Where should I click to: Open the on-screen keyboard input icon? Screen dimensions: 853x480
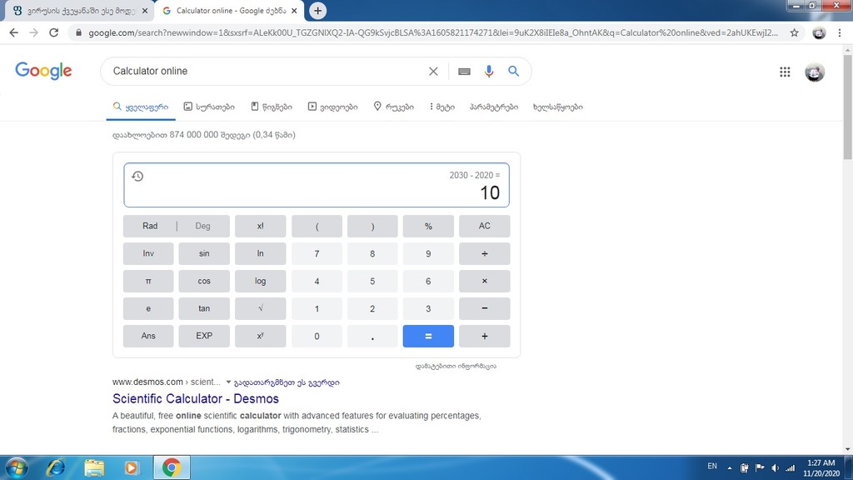click(464, 72)
